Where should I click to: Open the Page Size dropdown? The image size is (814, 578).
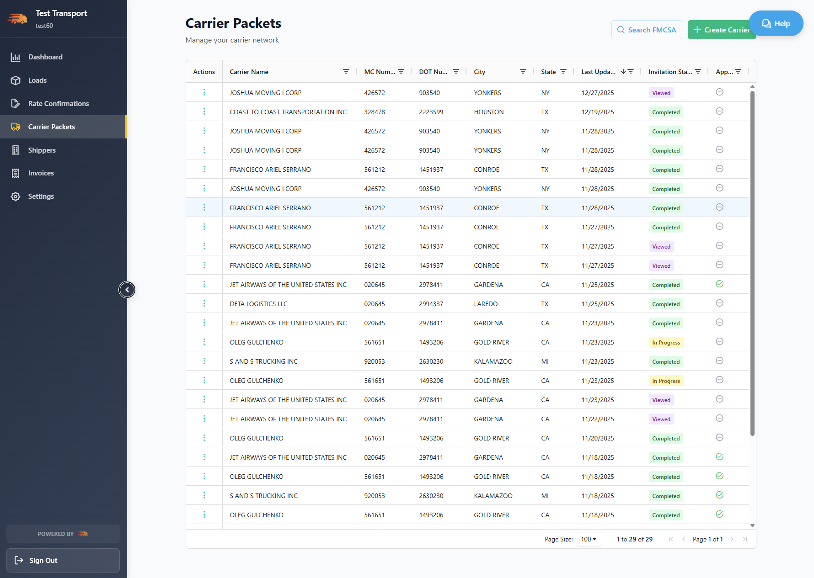click(589, 539)
